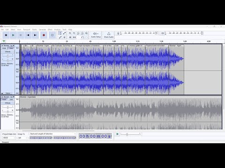Open the Edit menu
This screenshot has height=168, width=225.
(x=7, y=29)
